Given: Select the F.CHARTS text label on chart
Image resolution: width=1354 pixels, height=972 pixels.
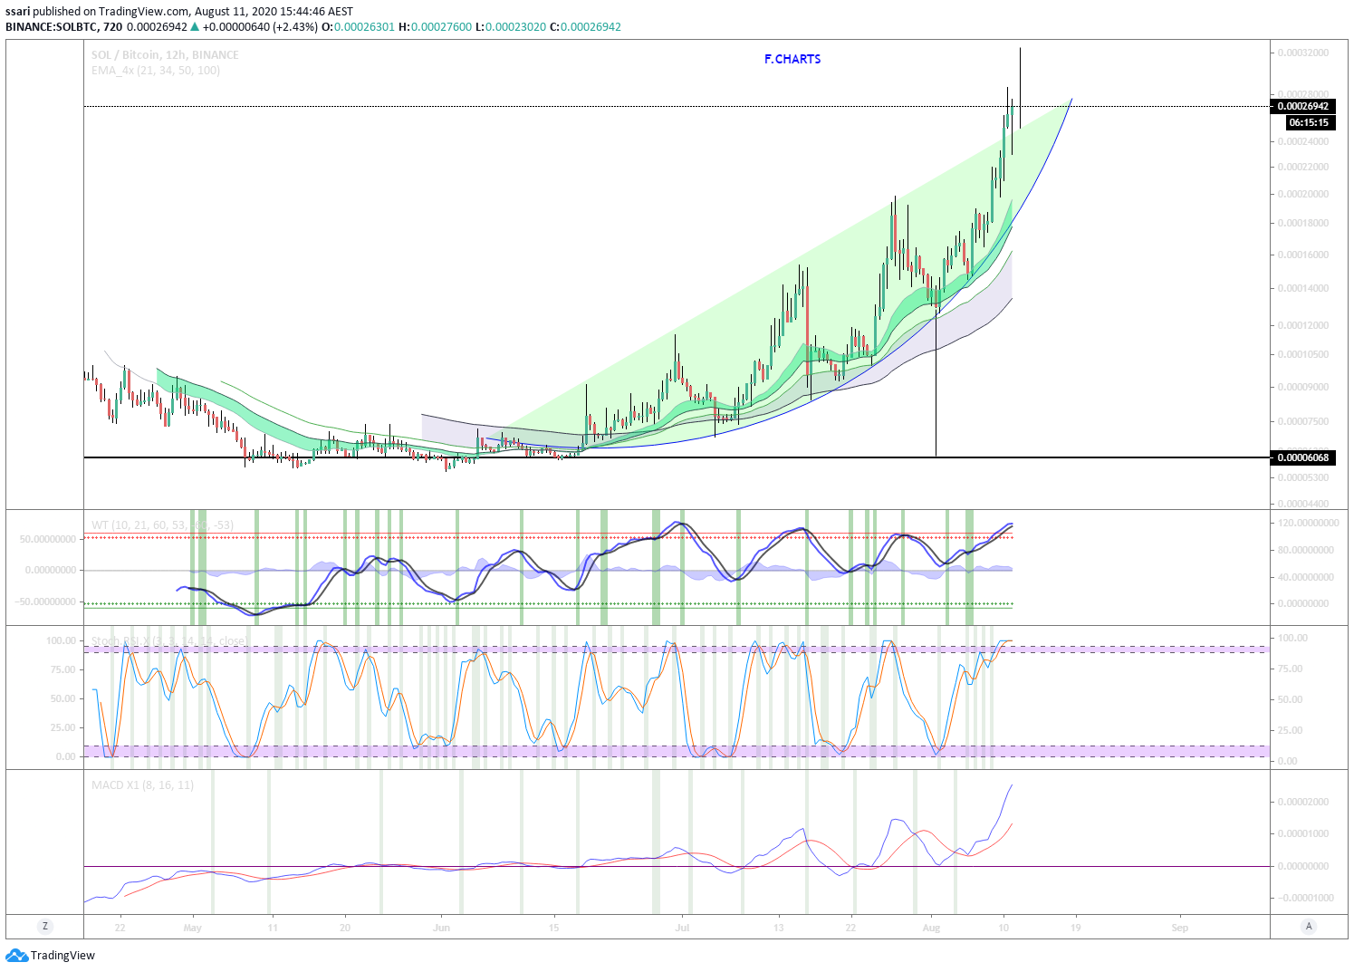Looking at the screenshot, I should click(792, 59).
